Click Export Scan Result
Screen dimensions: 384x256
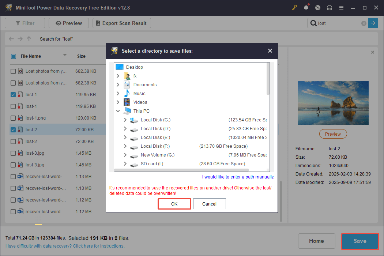[121, 23]
